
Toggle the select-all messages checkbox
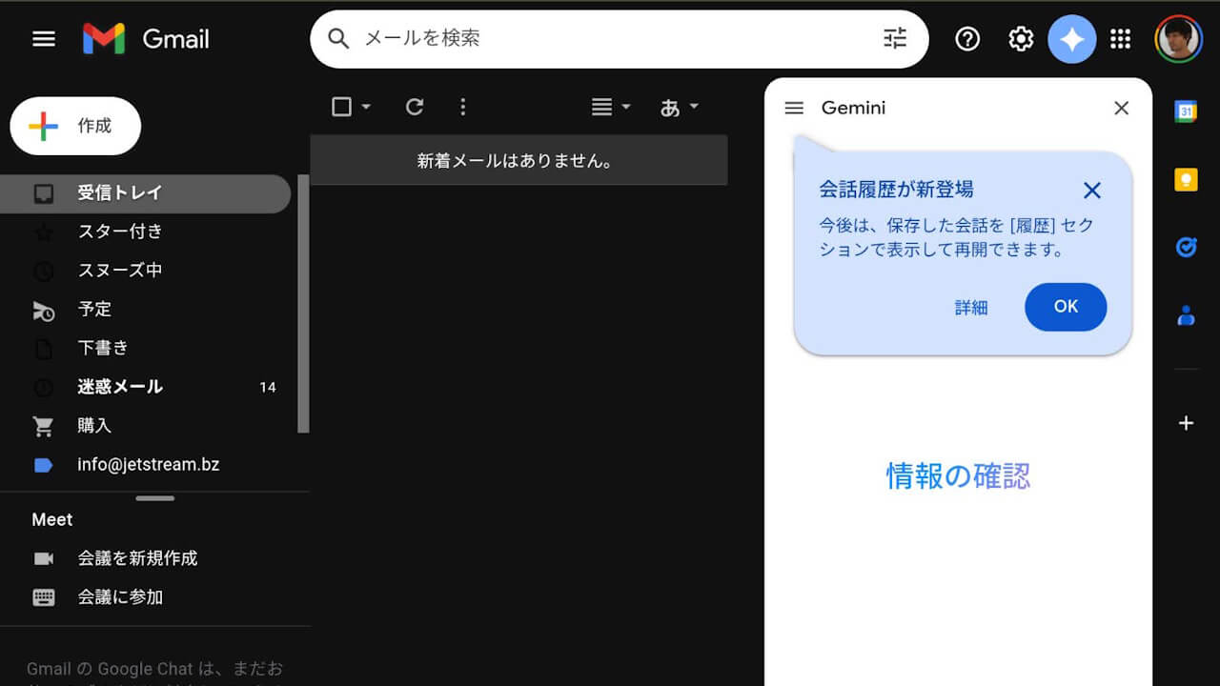[340, 107]
